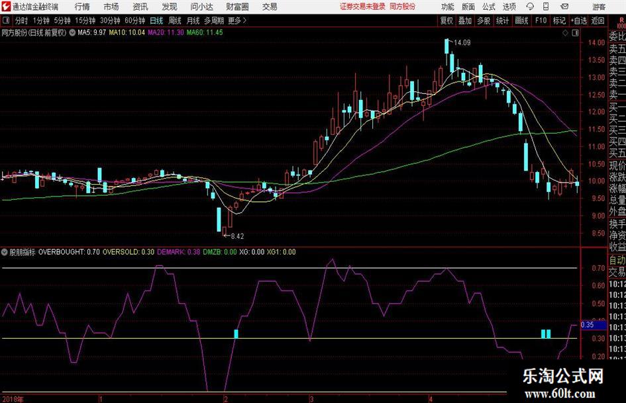Open the 股朋指标 indicator settings dropdown
This screenshot has height=403, width=626.
pyautogui.click(x=5, y=252)
